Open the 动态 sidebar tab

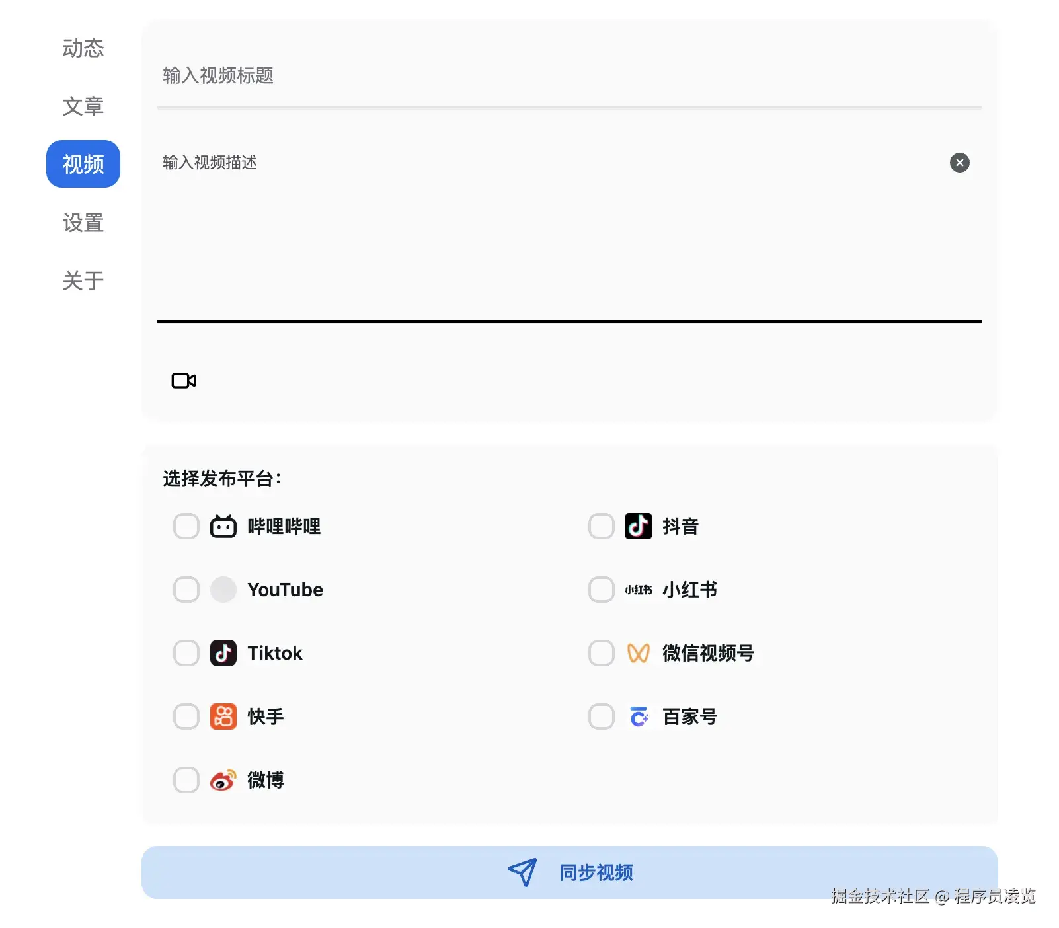[x=83, y=48]
